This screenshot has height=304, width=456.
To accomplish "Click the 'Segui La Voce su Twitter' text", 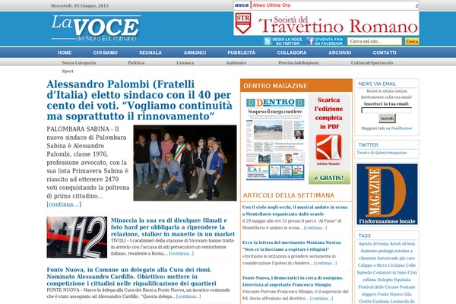I will [287, 41].
